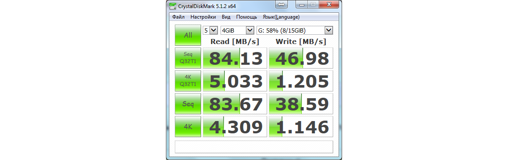Select the 83.67 read result
Screen dimensions: 508x160
[235, 104]
